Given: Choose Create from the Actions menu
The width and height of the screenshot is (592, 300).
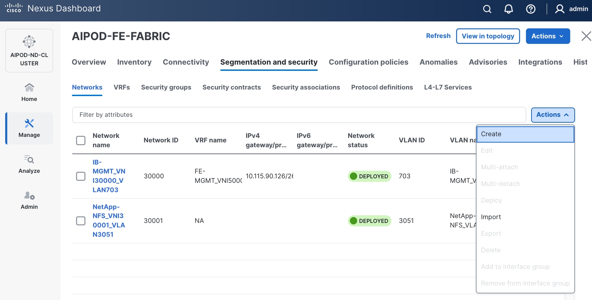Looking at the screenshot, I should point(525,134).
